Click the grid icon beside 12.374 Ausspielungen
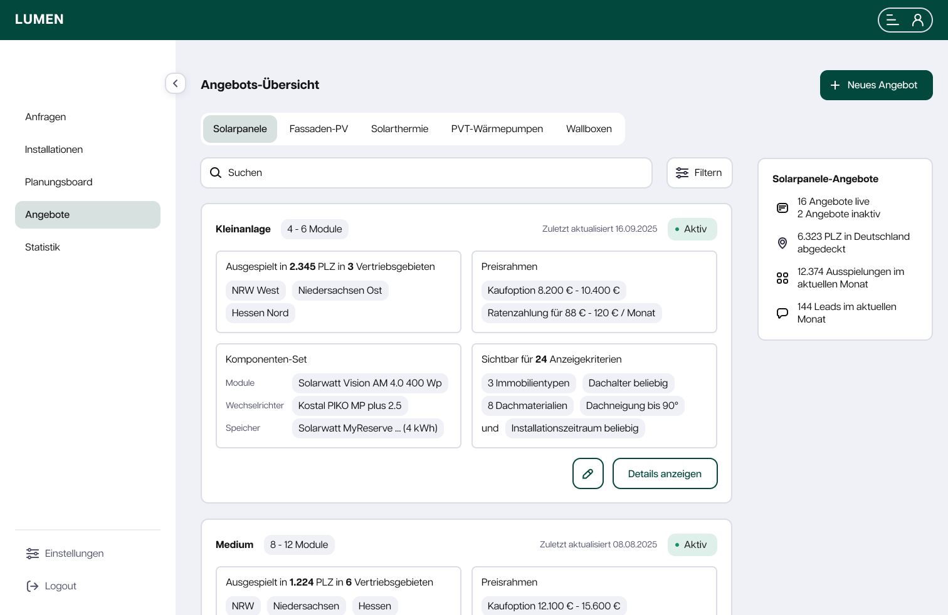948x615 pixels. click(x=782, y=278)
